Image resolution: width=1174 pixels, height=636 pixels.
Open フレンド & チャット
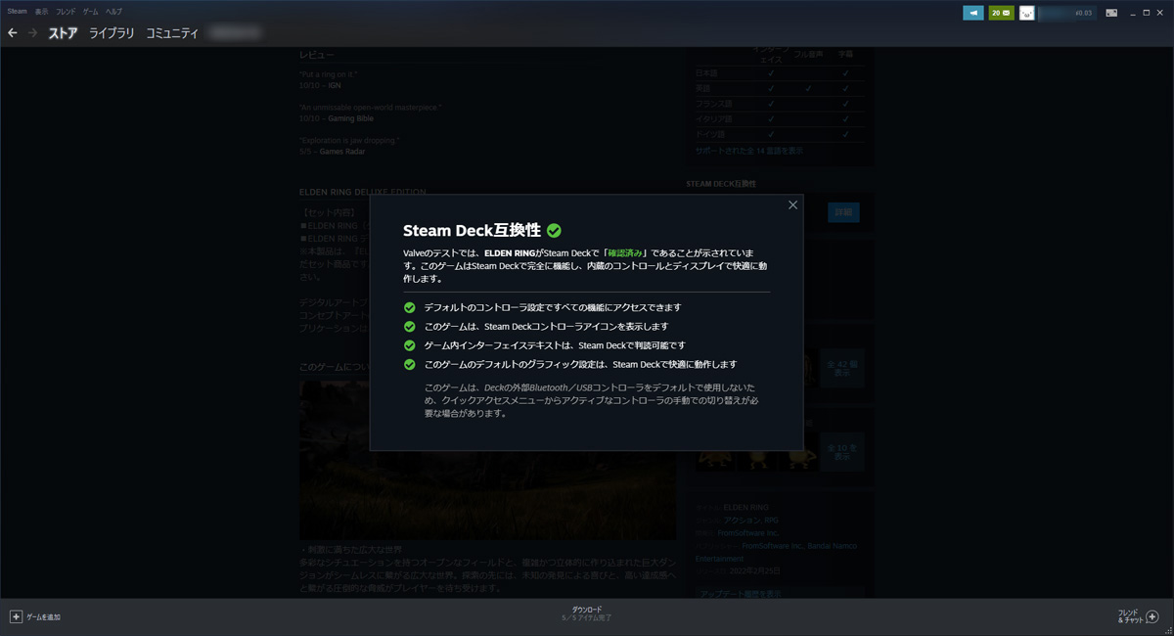pyautogui.click(x=1129, y=616)
